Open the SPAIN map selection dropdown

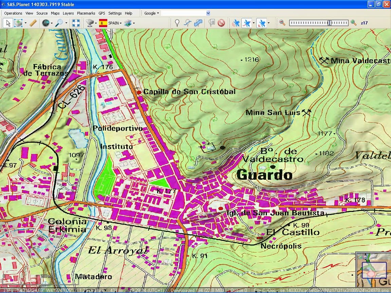(115, 23)
